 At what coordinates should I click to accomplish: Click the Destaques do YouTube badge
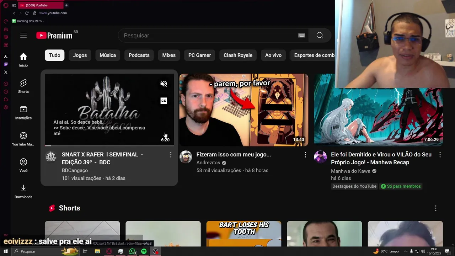pos(354,186)
